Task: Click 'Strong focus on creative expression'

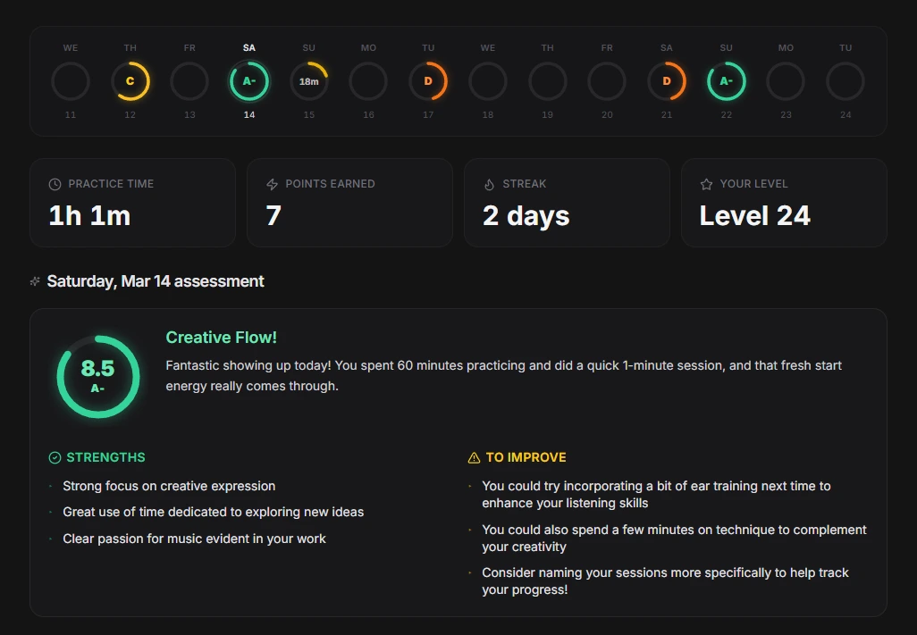Action: coord(169,486)
